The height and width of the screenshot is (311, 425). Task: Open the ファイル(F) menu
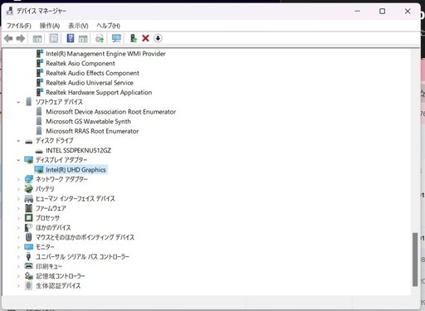pos(19,26)
